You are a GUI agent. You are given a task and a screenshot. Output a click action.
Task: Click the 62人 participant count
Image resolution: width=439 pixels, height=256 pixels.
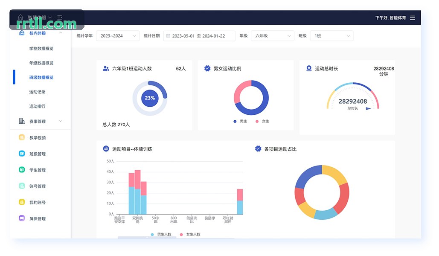click(181, 69)
